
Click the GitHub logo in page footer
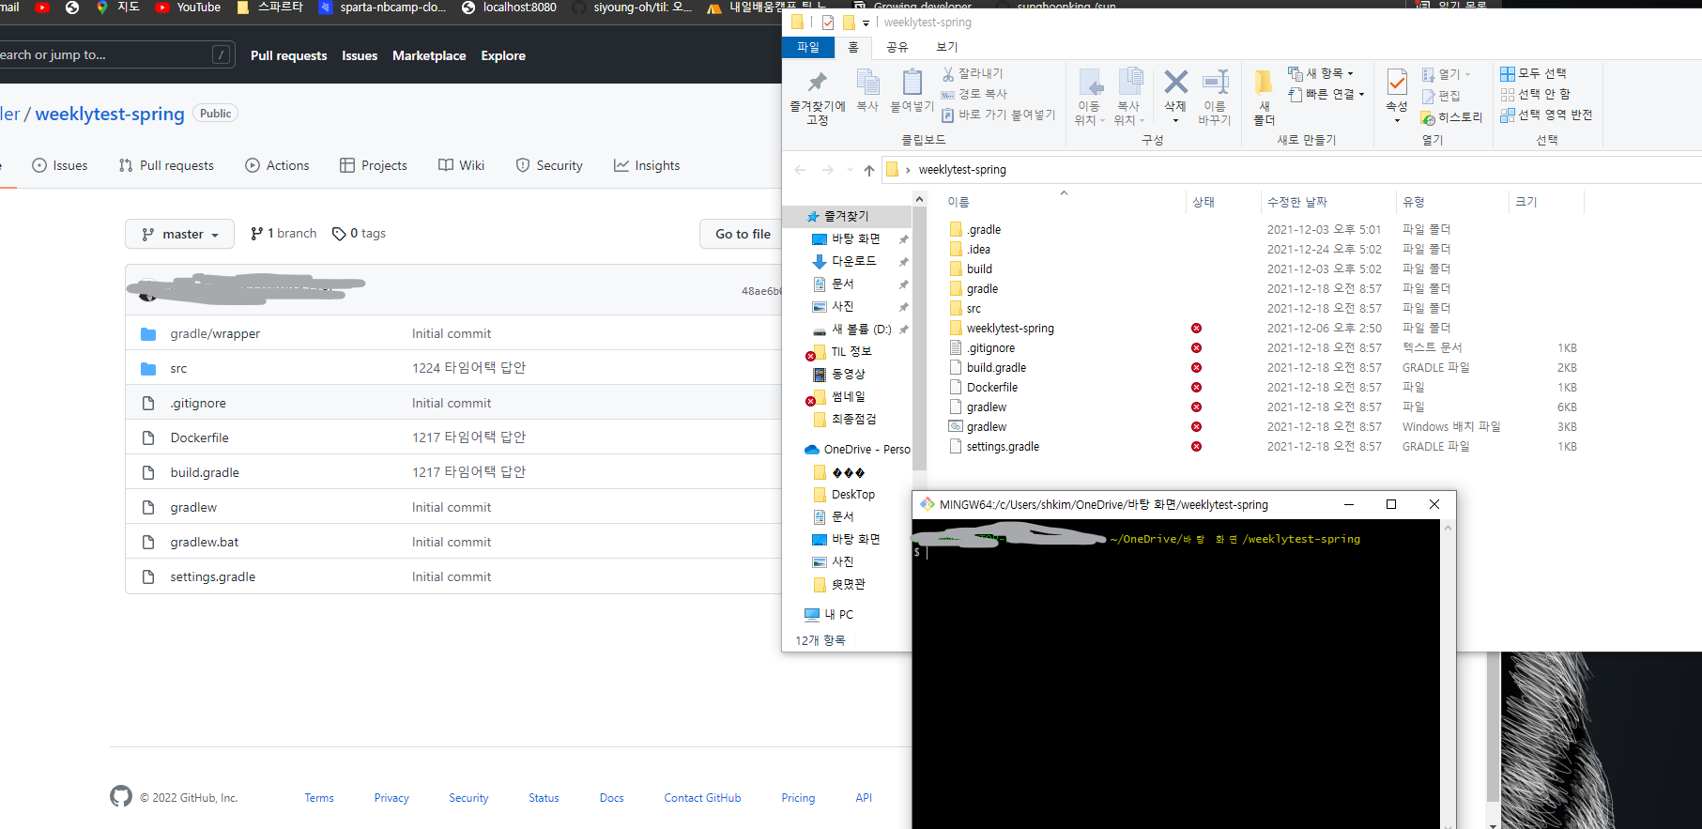(121, 796)
